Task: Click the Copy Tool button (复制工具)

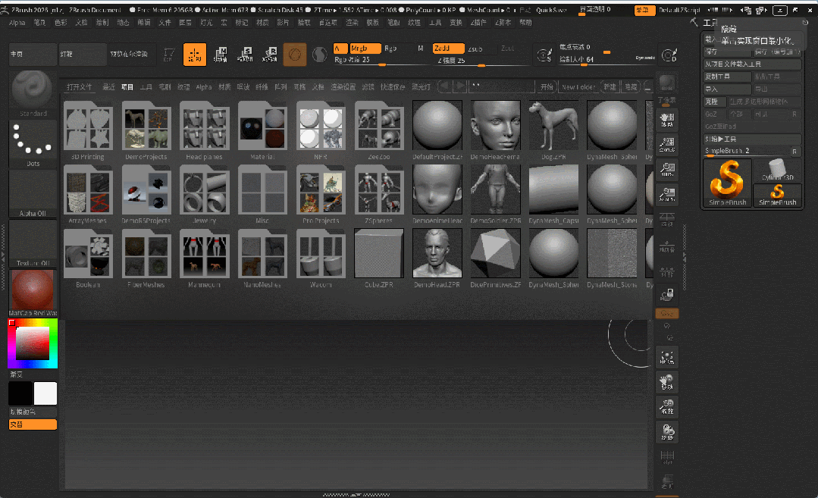Action: click(727, 77)
